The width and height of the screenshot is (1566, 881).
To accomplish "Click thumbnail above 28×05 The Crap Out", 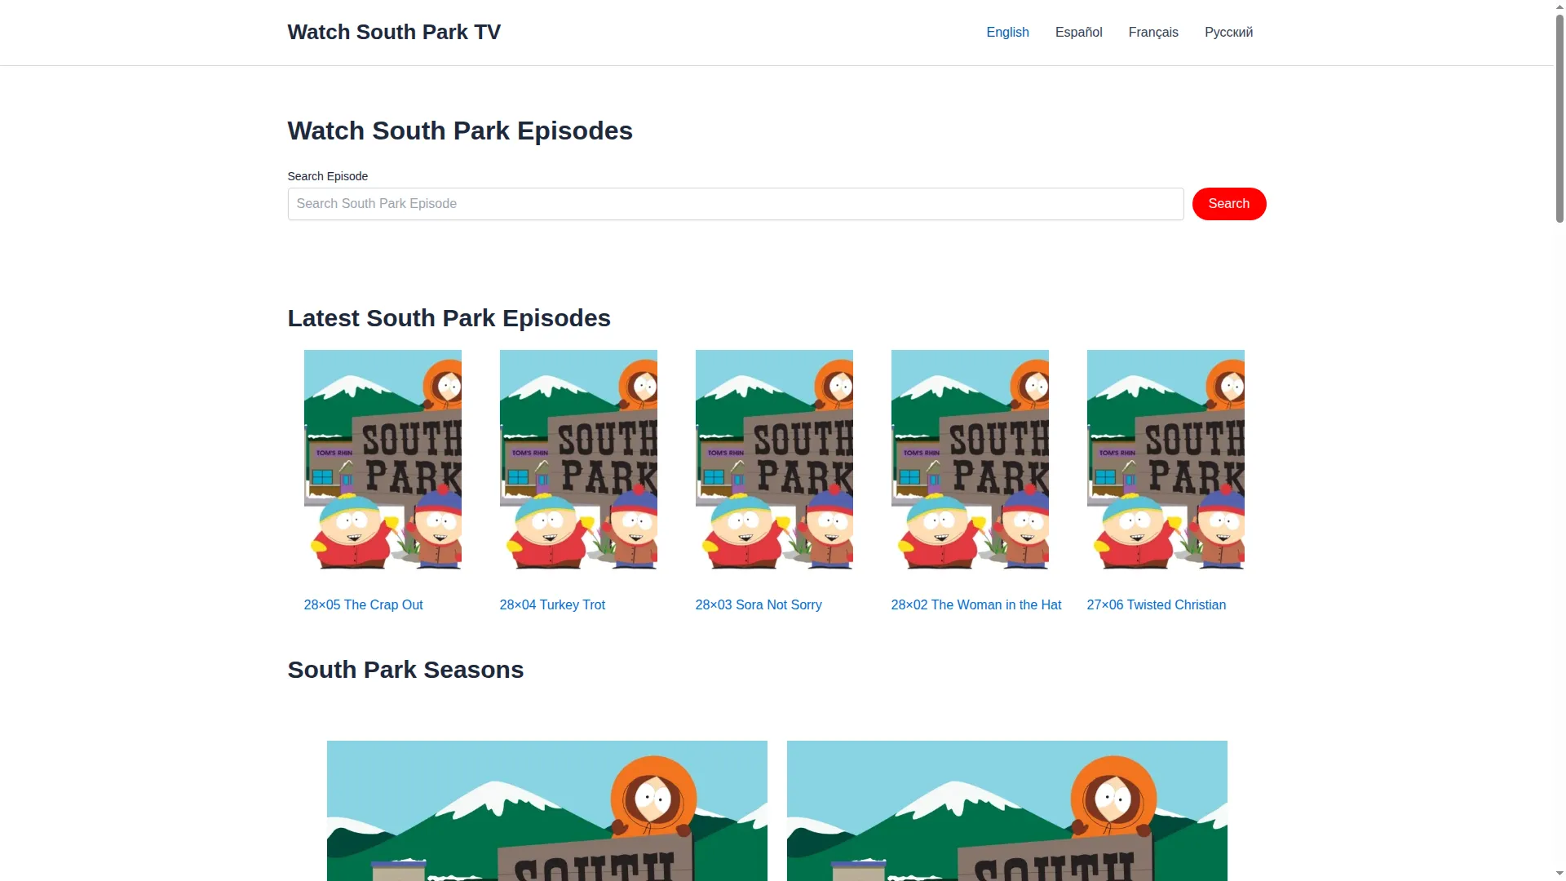I will (383, 459).
